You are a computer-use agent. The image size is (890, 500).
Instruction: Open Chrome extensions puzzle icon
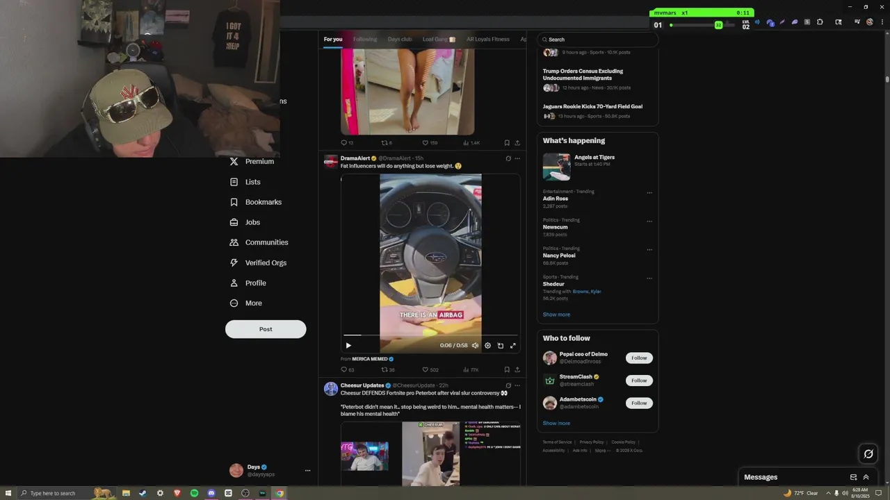[x=820, y=22]
